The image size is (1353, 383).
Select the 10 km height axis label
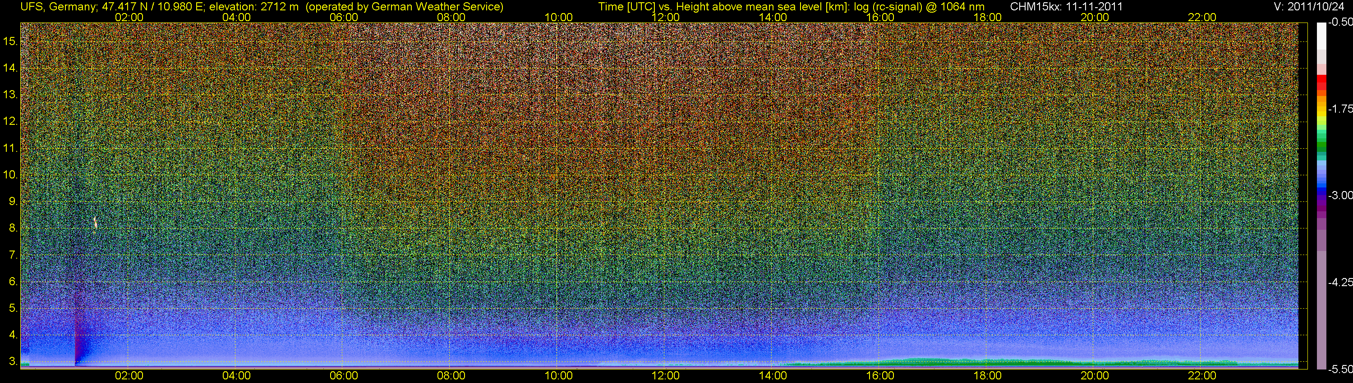10,175
